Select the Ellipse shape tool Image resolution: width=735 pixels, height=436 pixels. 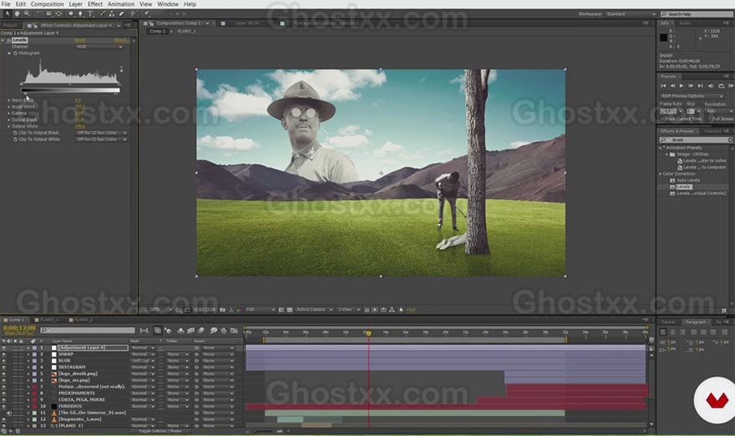pyautogui.click(x=71, y=14)
